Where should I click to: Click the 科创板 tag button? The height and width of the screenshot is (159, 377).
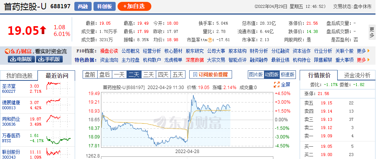click(104, 6)
